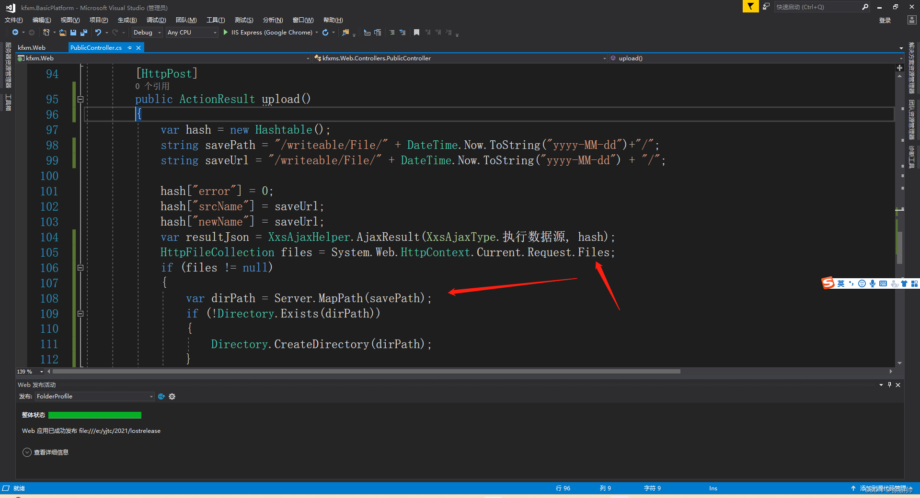The image size is (920, 498).
Task: Open the 编辑(E) menu
Action: 42,20
